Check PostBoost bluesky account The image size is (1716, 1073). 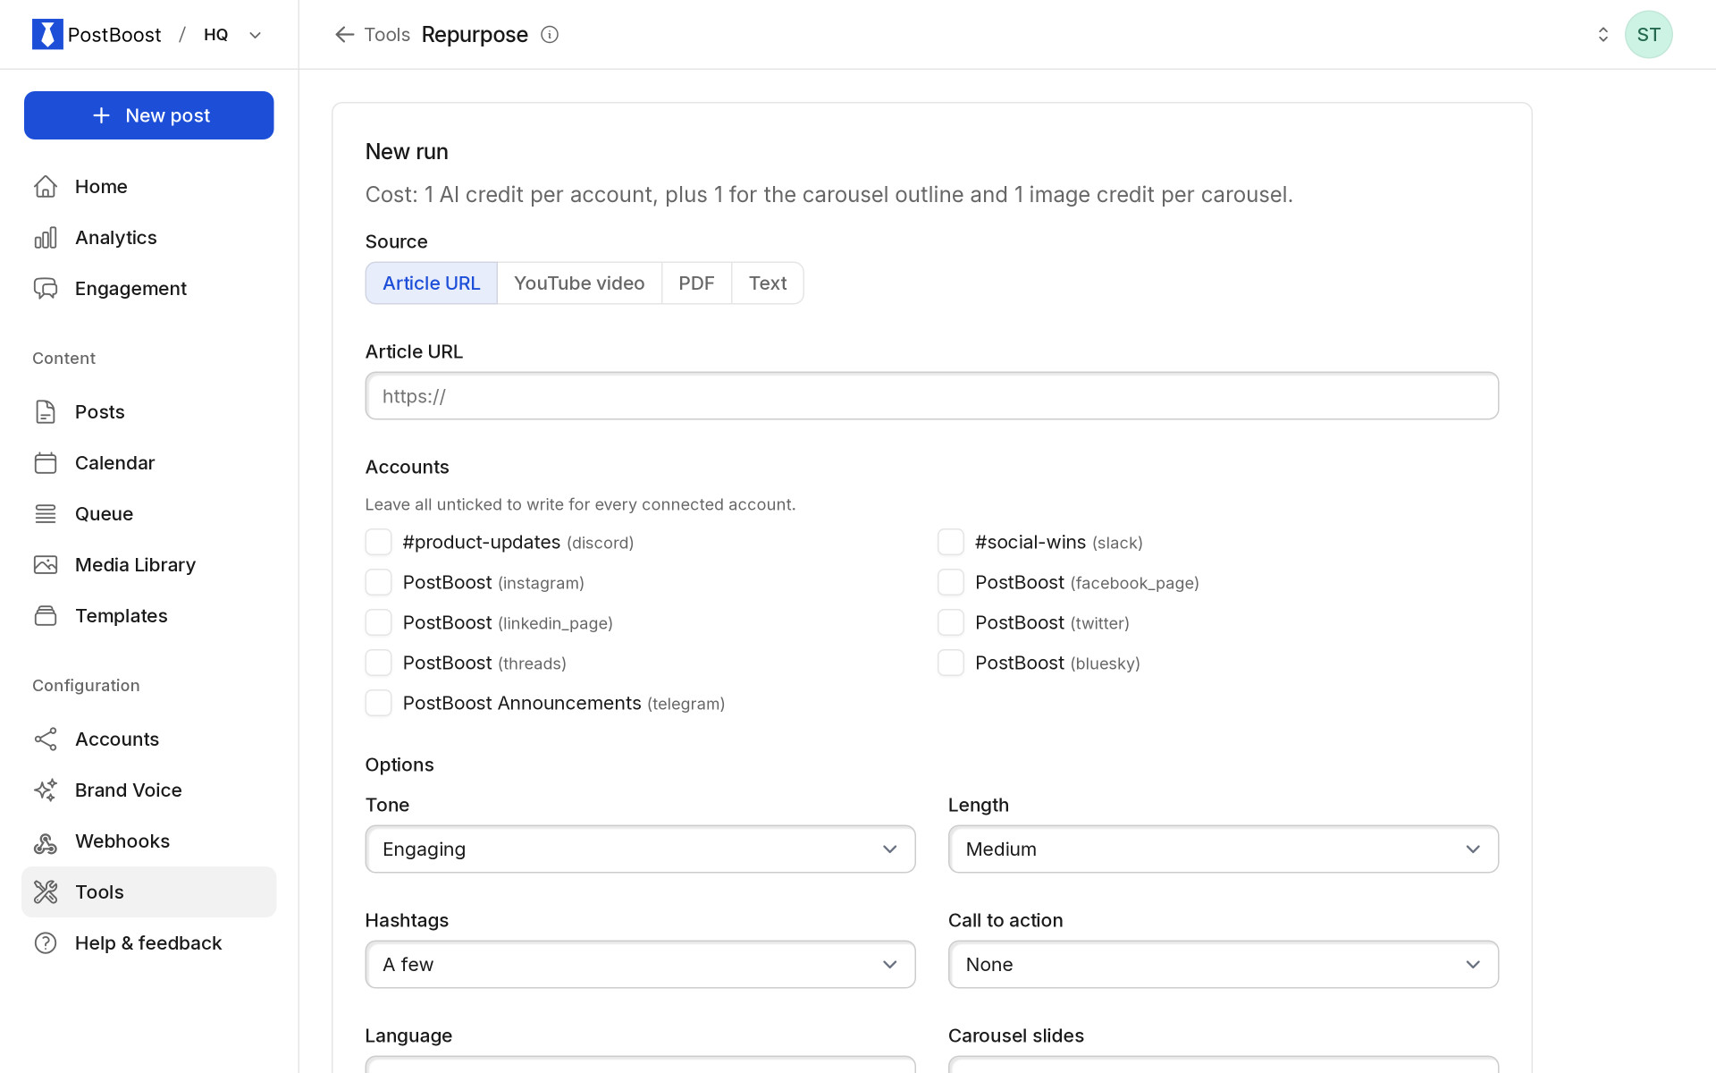(951, 663)
